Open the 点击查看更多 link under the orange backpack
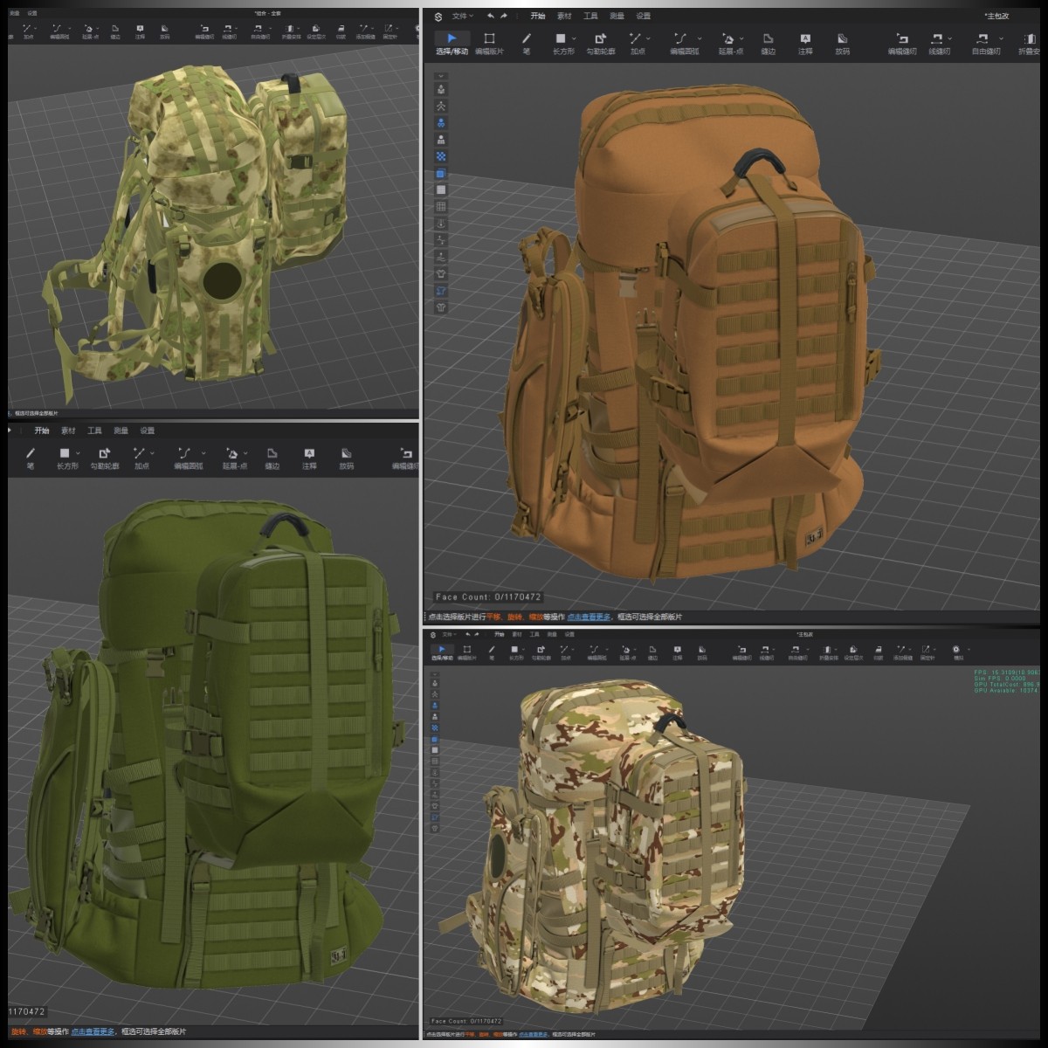The height and width of the screenshot is (1048, 1048). (x=589, y=617)
